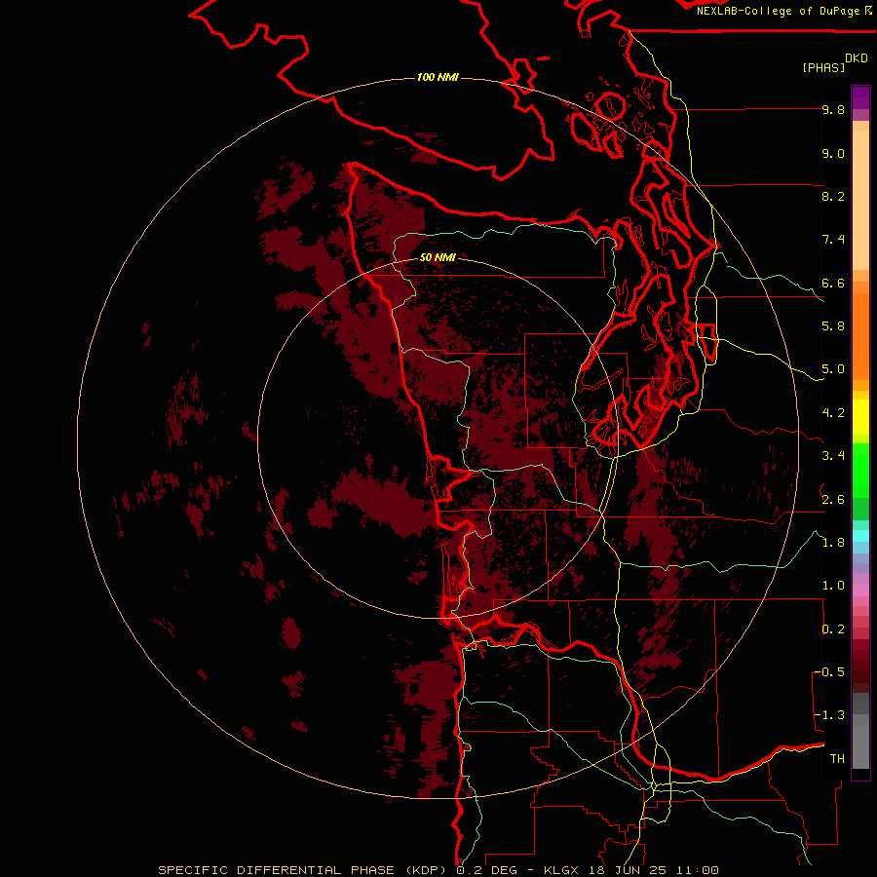Click the 3.4 scale value
Viewport: 877px width, 877px height.
833,456
